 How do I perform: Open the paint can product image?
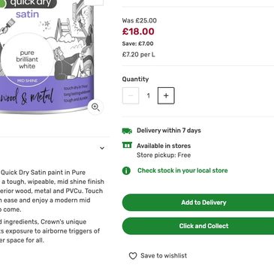[47, 57]
